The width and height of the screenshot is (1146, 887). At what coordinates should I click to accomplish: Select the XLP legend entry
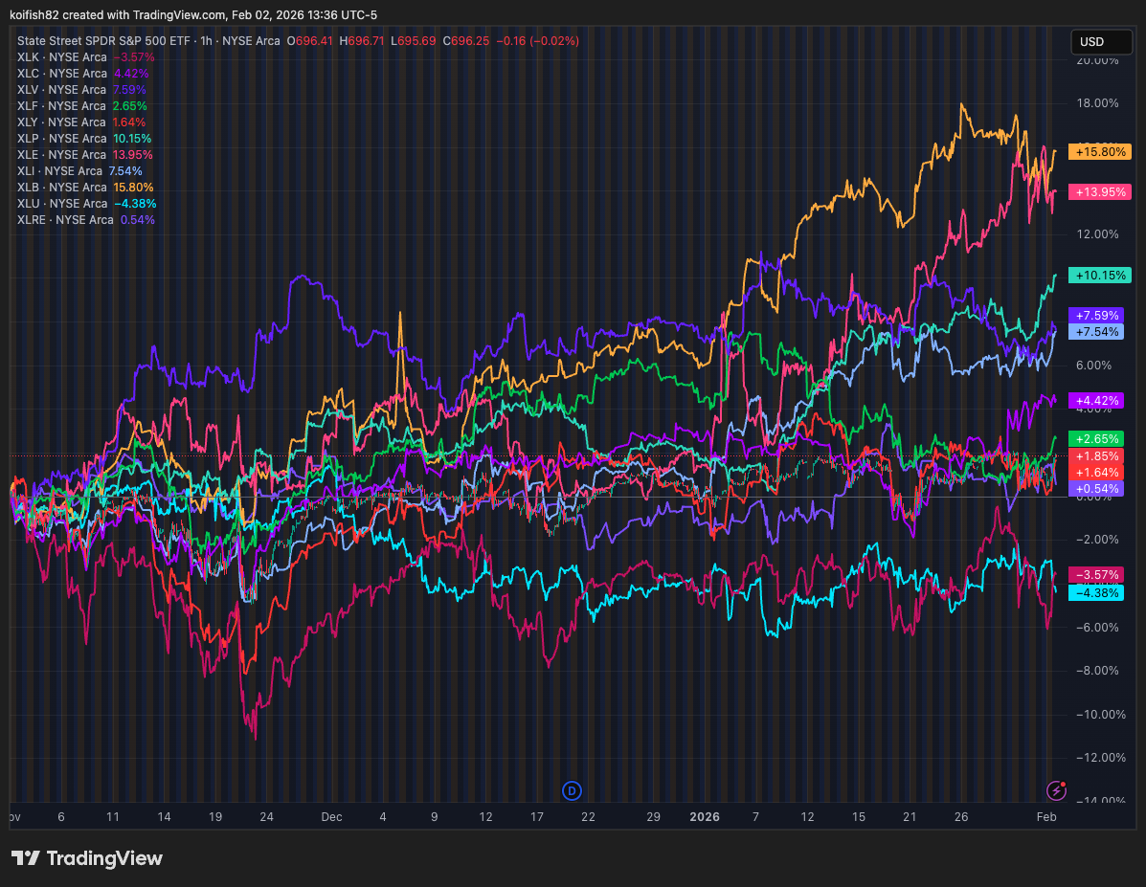[84, 138]
